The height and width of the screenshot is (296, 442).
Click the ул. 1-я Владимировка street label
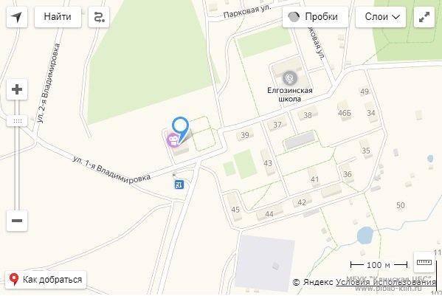[111, 169]
